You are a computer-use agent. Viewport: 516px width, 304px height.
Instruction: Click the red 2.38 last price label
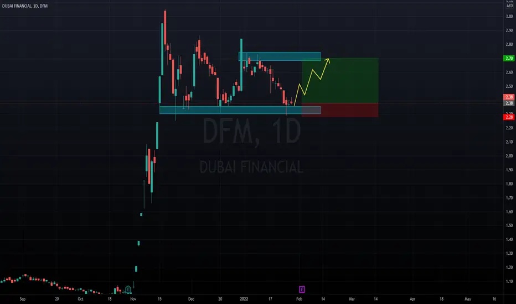tap(509, 97)
